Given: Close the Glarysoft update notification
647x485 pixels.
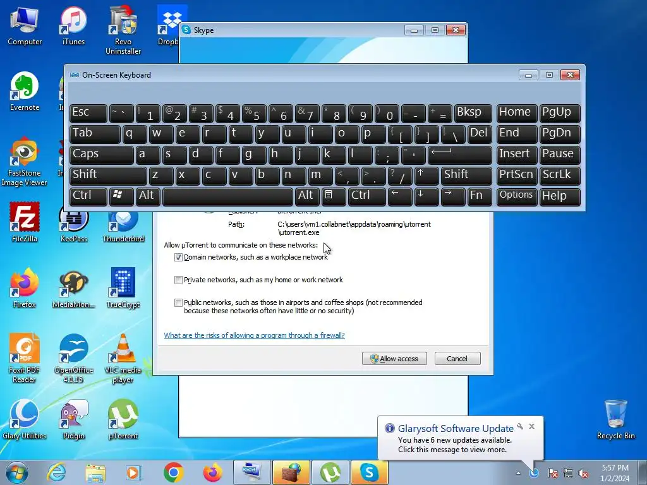Looking at the screenshot, I should (532, 426).
